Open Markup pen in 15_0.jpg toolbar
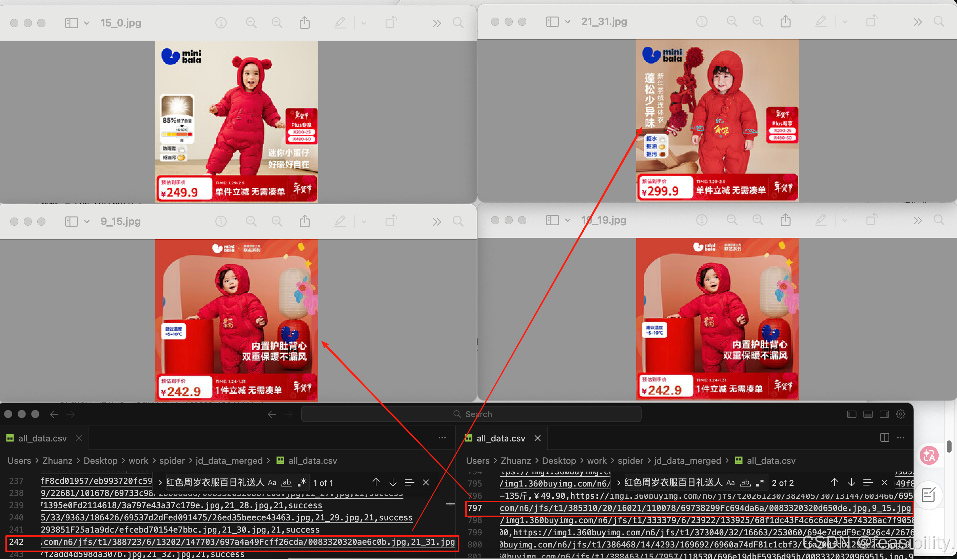 pyautogui.click(x=340, y=23)
